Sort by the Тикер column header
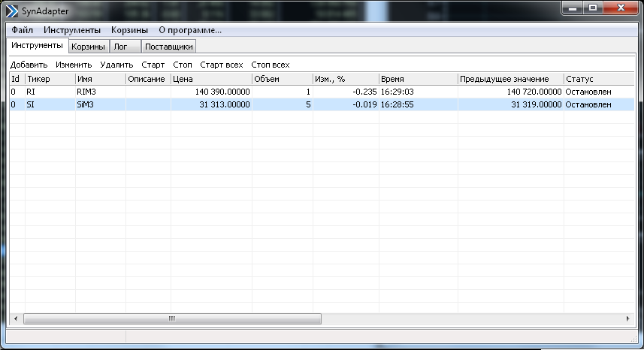The height and width of the screenshot is (350, 644). click(50, 79)
